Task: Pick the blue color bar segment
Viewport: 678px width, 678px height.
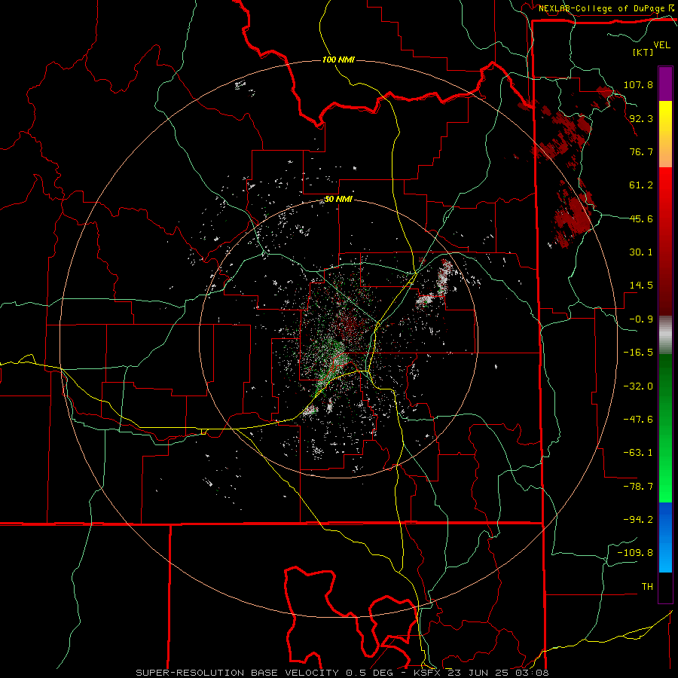Action: pyautogui.click(x=665, y=537)
